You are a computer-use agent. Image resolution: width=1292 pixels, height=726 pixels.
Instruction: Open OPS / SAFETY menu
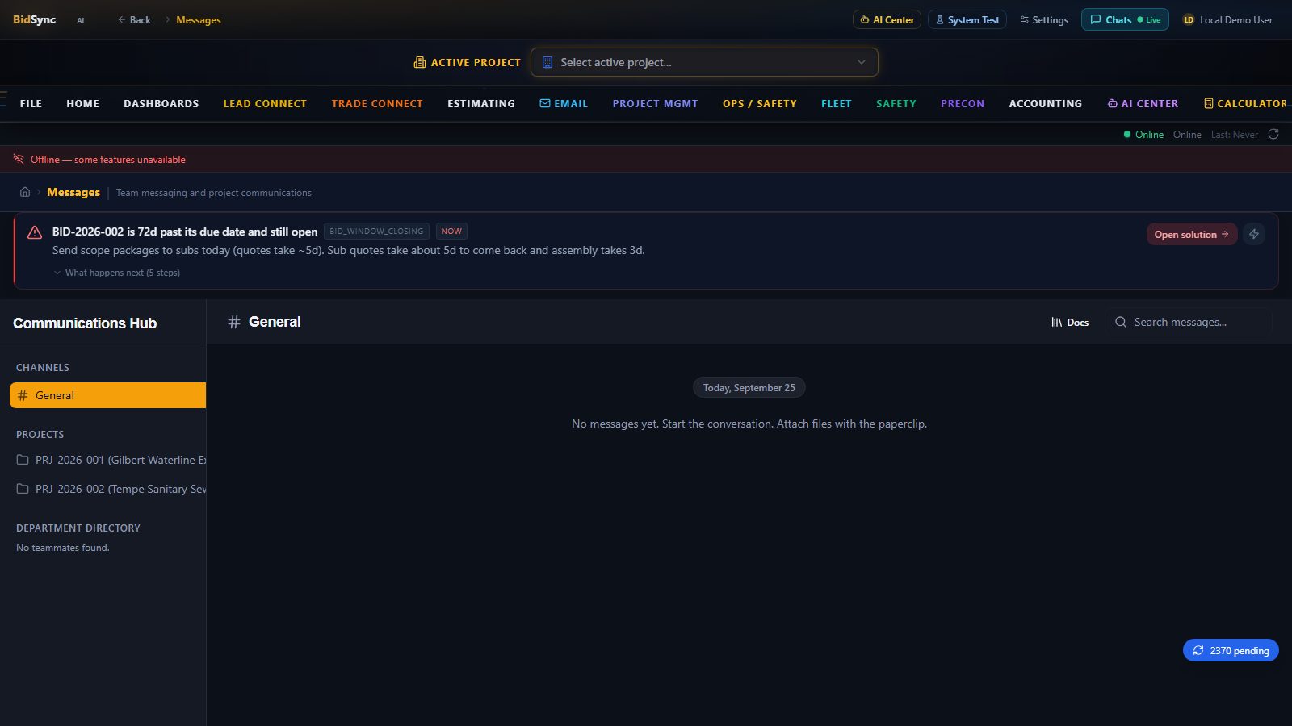click(x=760, y=103)
